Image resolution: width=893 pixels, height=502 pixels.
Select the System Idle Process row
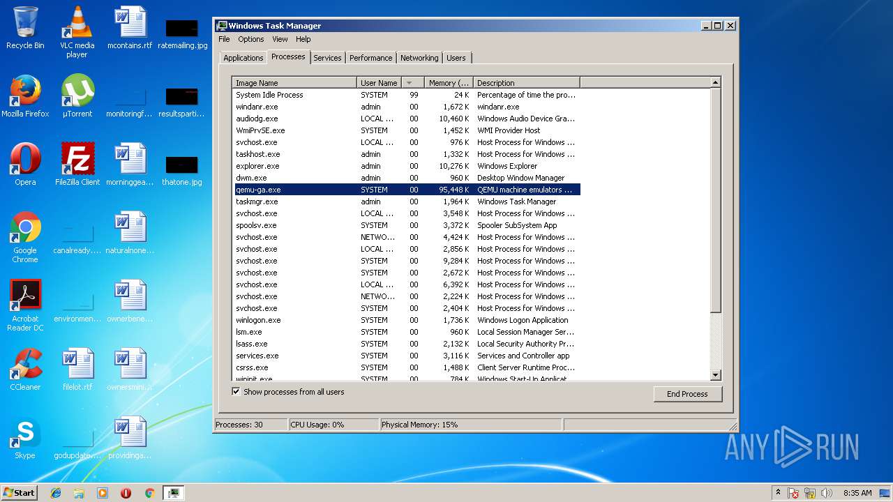point(406,95)
